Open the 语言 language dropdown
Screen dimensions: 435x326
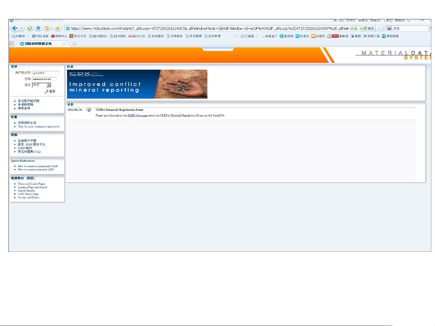(x=41, y=85)
